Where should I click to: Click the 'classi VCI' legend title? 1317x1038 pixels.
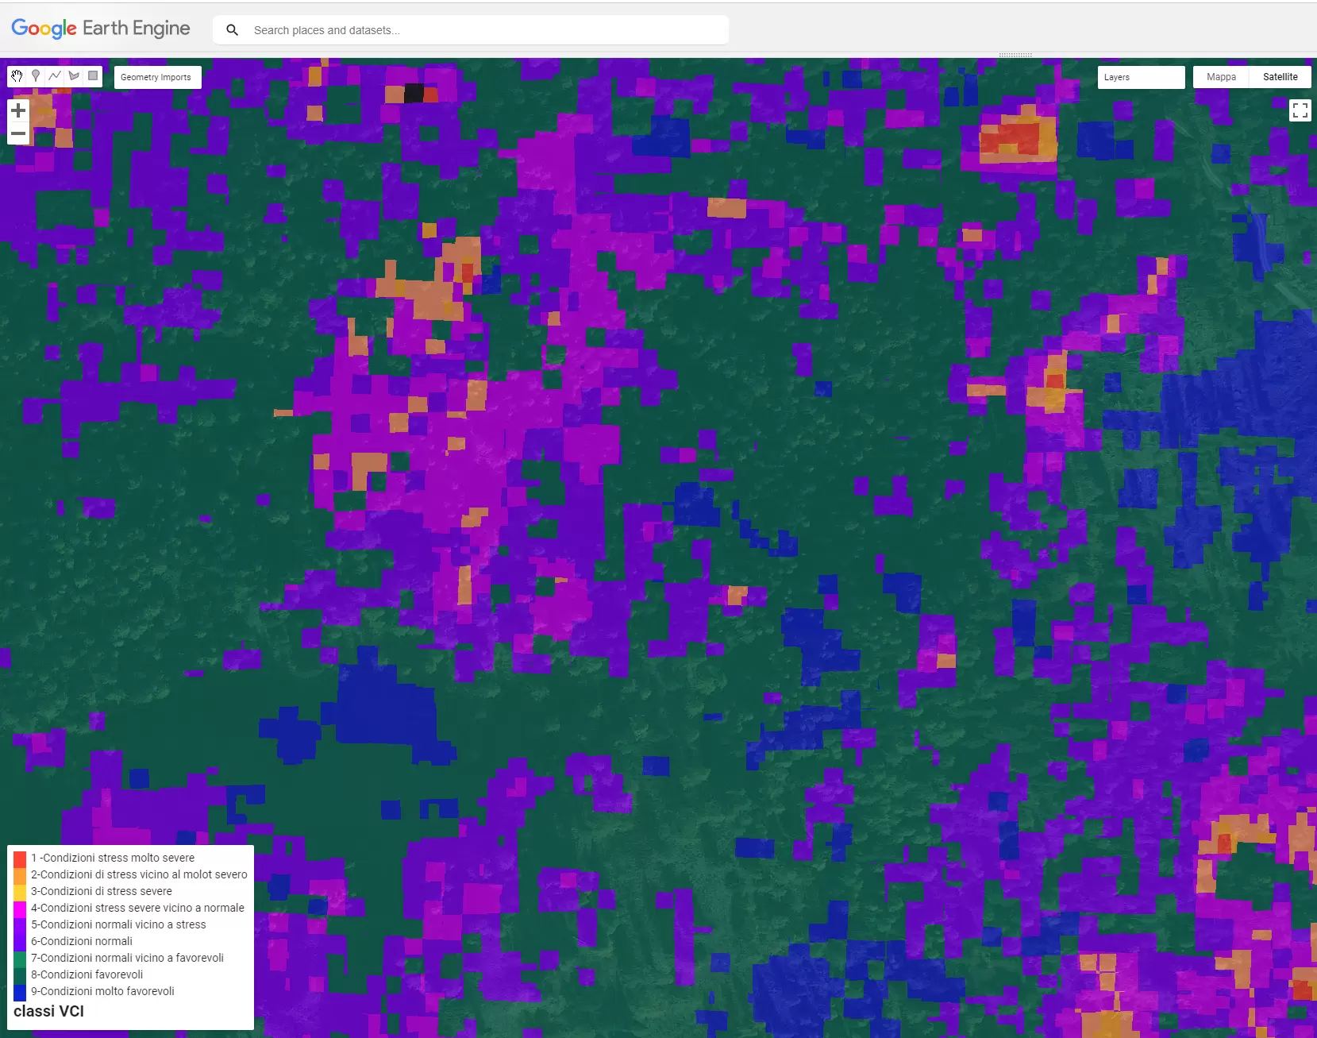click(48, 1011)
